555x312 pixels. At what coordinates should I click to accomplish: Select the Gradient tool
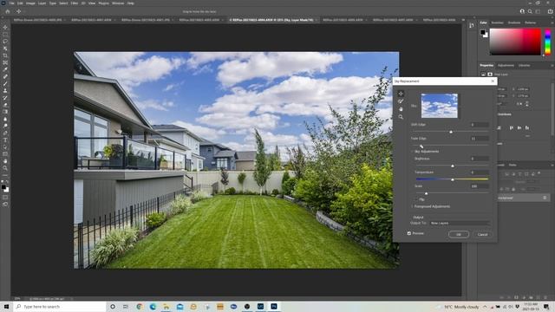[x=5, y=112]
